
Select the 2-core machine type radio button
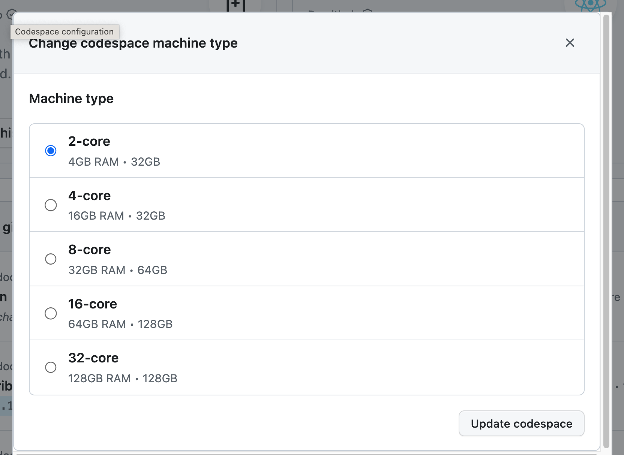[51, 150]
